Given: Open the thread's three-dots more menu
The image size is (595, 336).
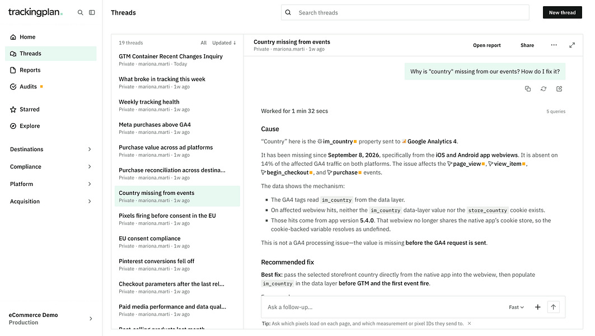Looking at the screenshot, I should coord(554,45).
